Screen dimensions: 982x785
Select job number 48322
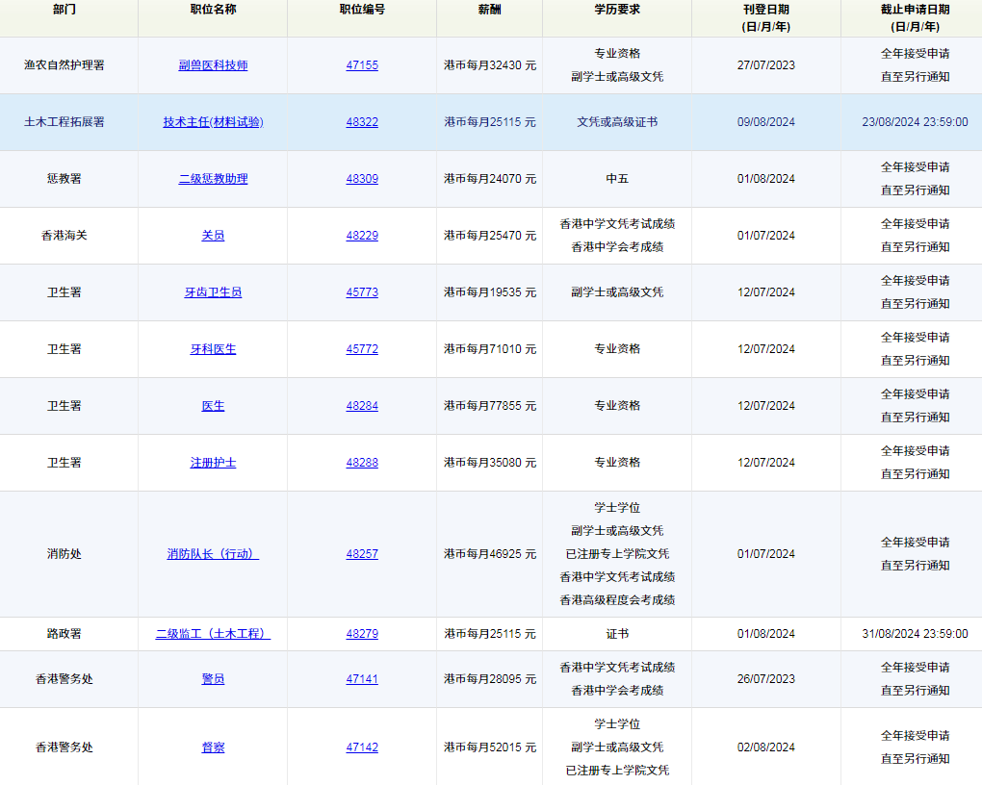(362, 122)
